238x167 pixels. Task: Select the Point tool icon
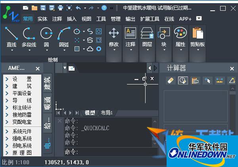coord(77,40)
